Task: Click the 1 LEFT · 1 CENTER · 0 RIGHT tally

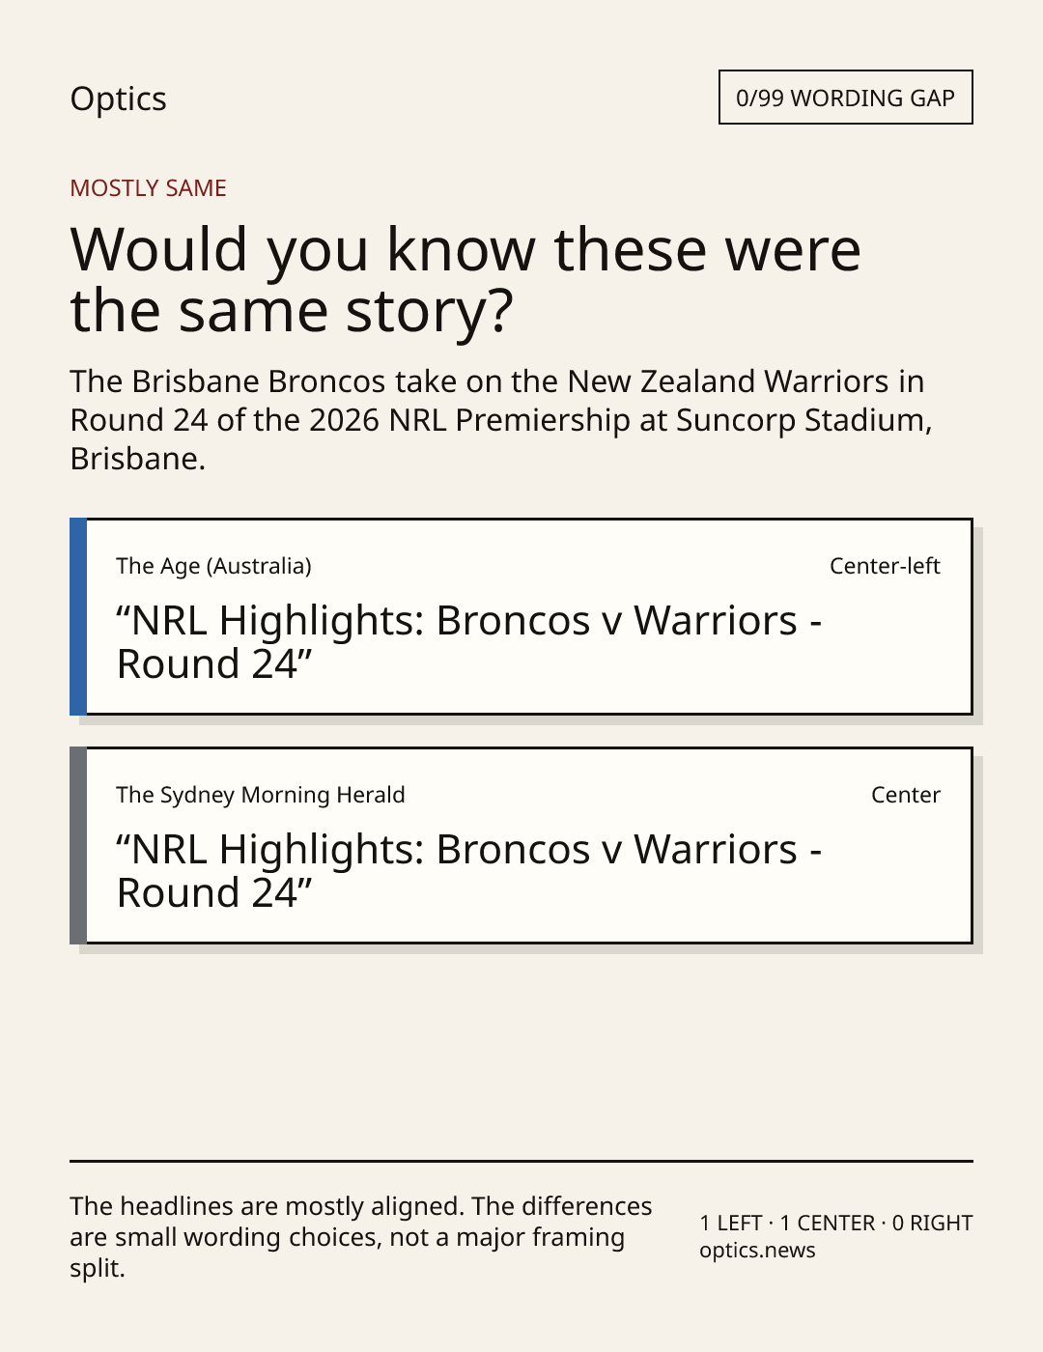Action: (836, 1223)
